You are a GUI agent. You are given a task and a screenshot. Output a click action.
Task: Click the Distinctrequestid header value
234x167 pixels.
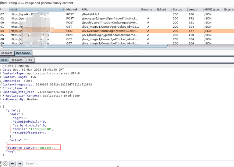click(x=64, y=85)
